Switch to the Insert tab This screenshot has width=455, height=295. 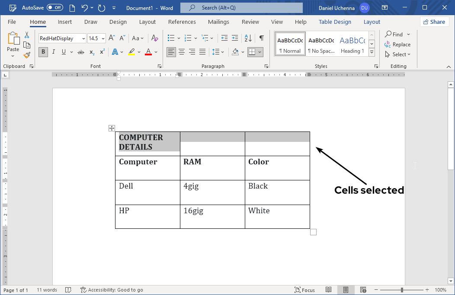pos(65,22)
